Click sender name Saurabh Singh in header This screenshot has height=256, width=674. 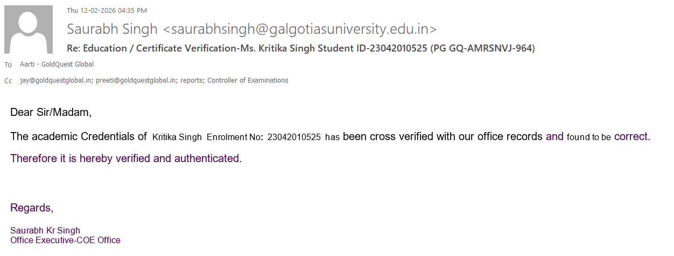coord(112,29)
